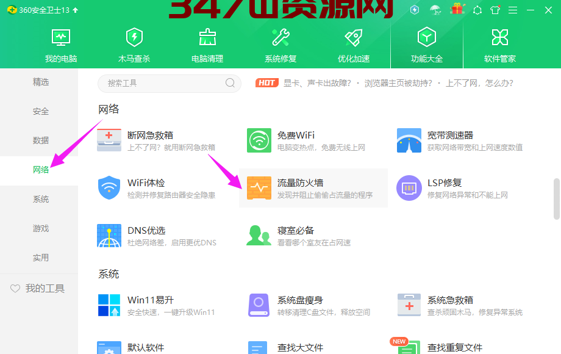Viewport: 561px width, 354px height.
Task: Click text 安全快速,一键升级Win11
Action: 171,312
